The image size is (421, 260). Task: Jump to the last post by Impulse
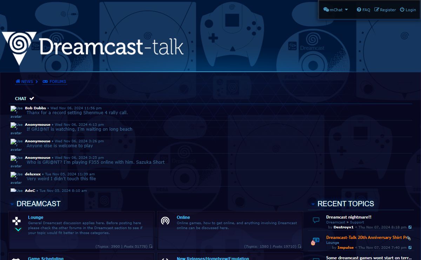pos(410,248)
